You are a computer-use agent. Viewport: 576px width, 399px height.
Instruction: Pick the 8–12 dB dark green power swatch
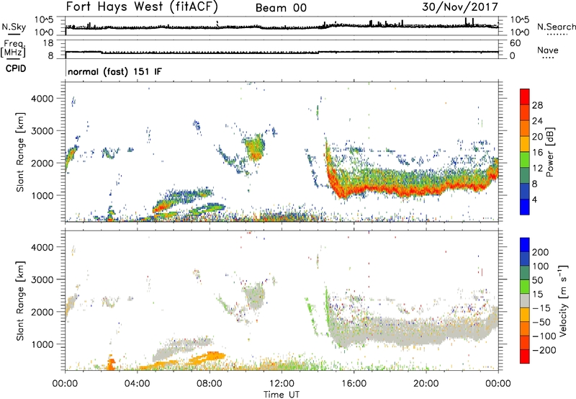coord(525,175)
